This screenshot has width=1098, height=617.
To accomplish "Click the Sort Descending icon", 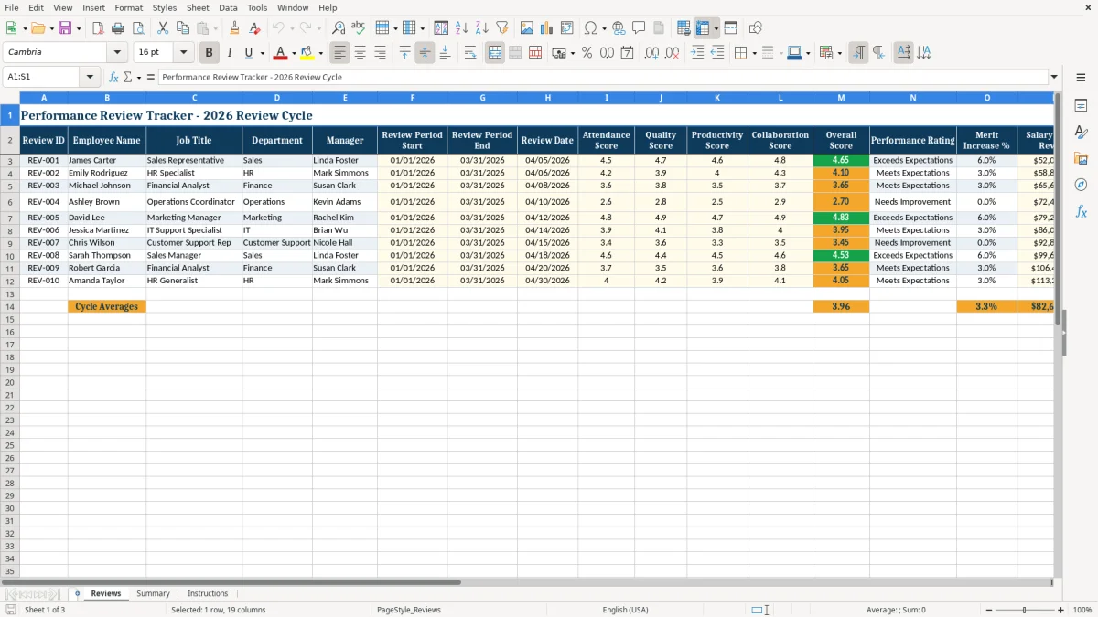I will click(x=482, y=28).
